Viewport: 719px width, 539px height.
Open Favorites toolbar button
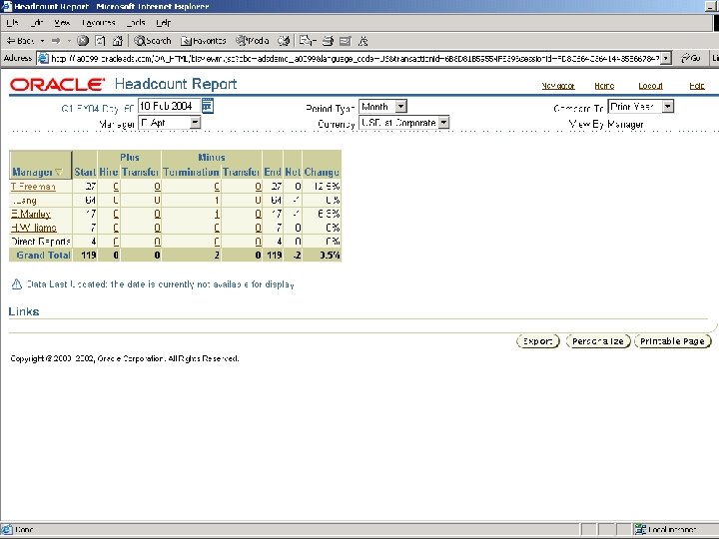[204, 41]
